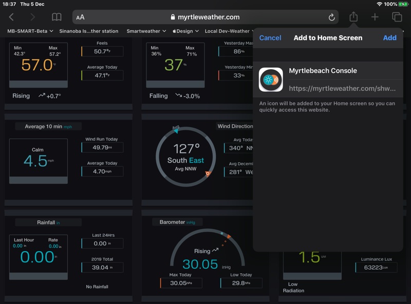Screen dimensions: 411x304
Task: Click the Yesterday Min 33% value
Action: (x=235, y=75)
